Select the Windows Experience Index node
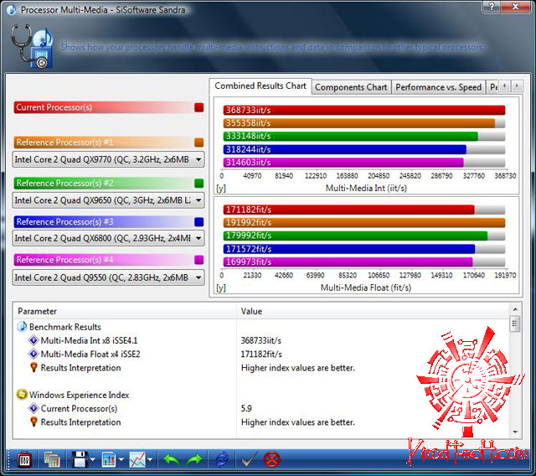This screenshot has height=476, width=536. (x=79, y=395)
